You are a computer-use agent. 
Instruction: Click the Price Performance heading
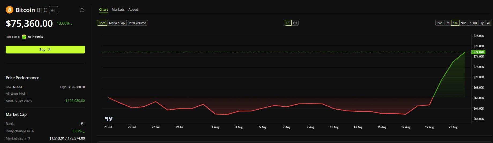23,78
